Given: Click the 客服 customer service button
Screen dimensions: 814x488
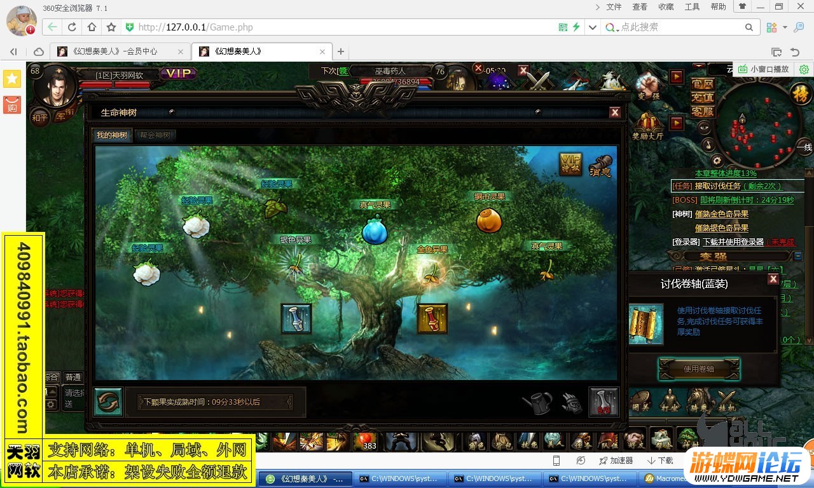Looking at the screenshot, I should pos(703,112).
